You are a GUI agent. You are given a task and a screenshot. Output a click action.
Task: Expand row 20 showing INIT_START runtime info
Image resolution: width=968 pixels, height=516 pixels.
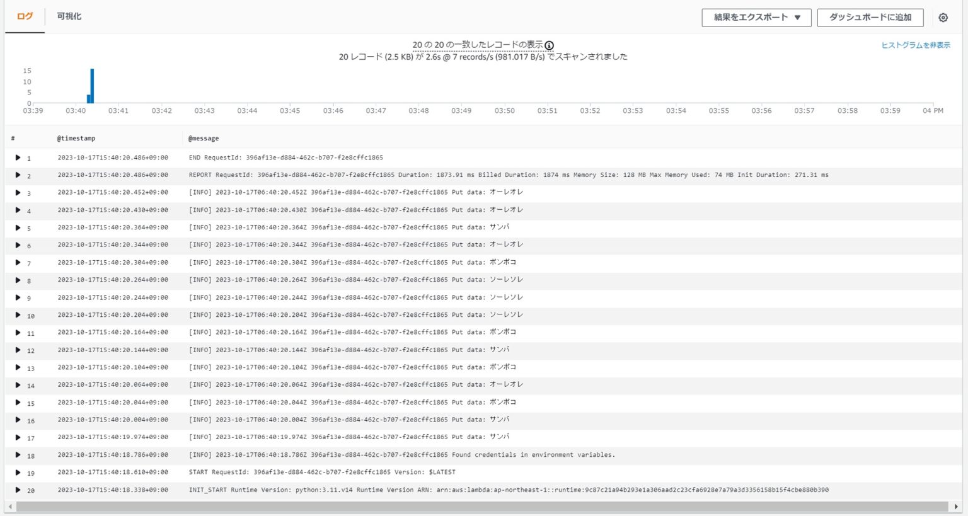18,490
